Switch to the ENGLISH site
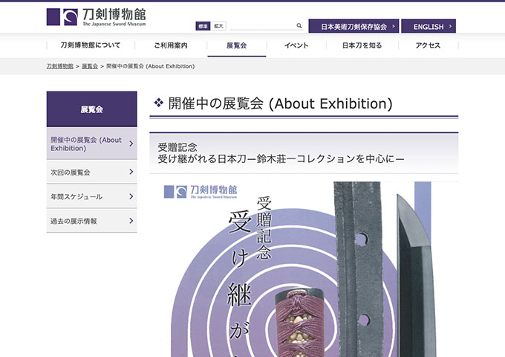 (429, 26)
